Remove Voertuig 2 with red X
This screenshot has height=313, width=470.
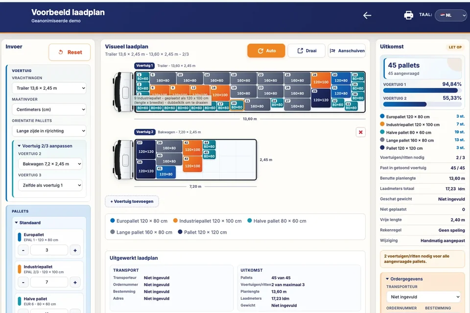[x=361, y=132]
